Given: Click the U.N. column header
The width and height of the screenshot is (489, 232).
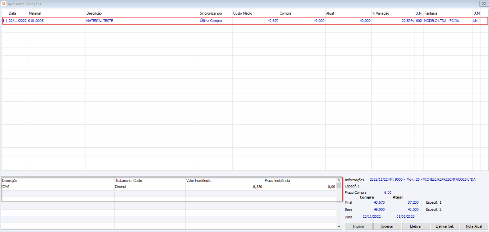Looking at the screenshot, I should click(419, 13).
